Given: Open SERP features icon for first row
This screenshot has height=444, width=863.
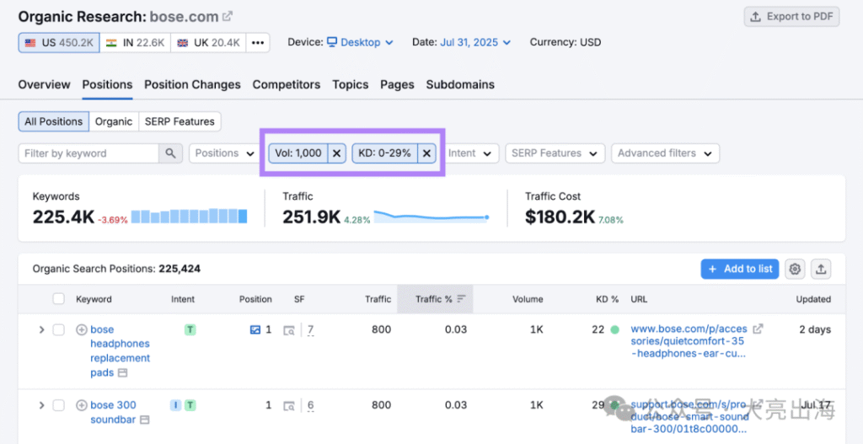Looking at the screenshot, I should 289,330.
